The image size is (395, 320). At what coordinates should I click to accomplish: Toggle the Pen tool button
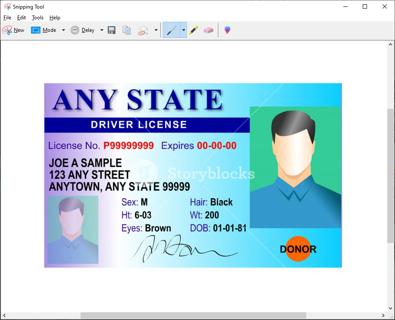[171, 30]
